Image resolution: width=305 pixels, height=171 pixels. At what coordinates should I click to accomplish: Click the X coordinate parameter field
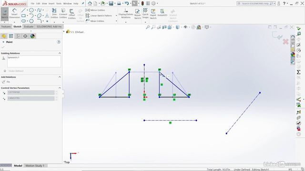click(x=31, y=93)
